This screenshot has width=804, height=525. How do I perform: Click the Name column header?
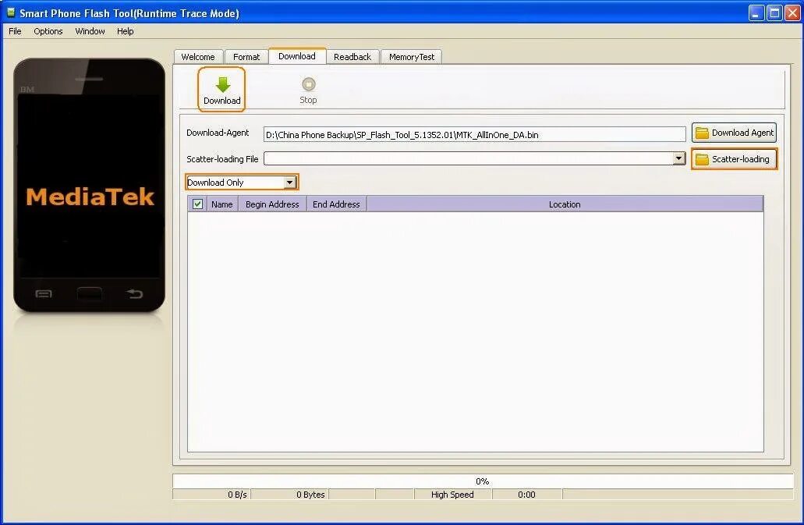(x=222, y=204)
